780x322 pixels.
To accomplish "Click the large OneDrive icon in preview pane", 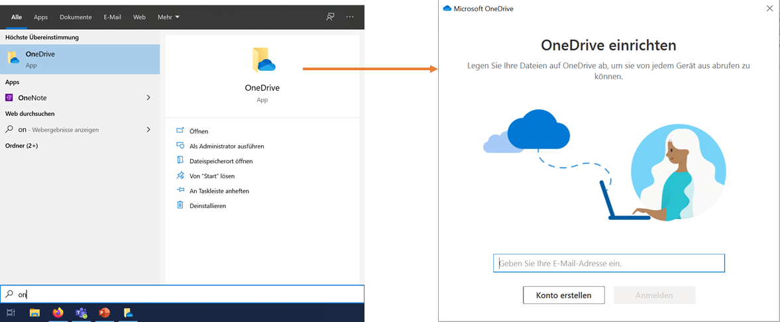I will coord(264,61).
